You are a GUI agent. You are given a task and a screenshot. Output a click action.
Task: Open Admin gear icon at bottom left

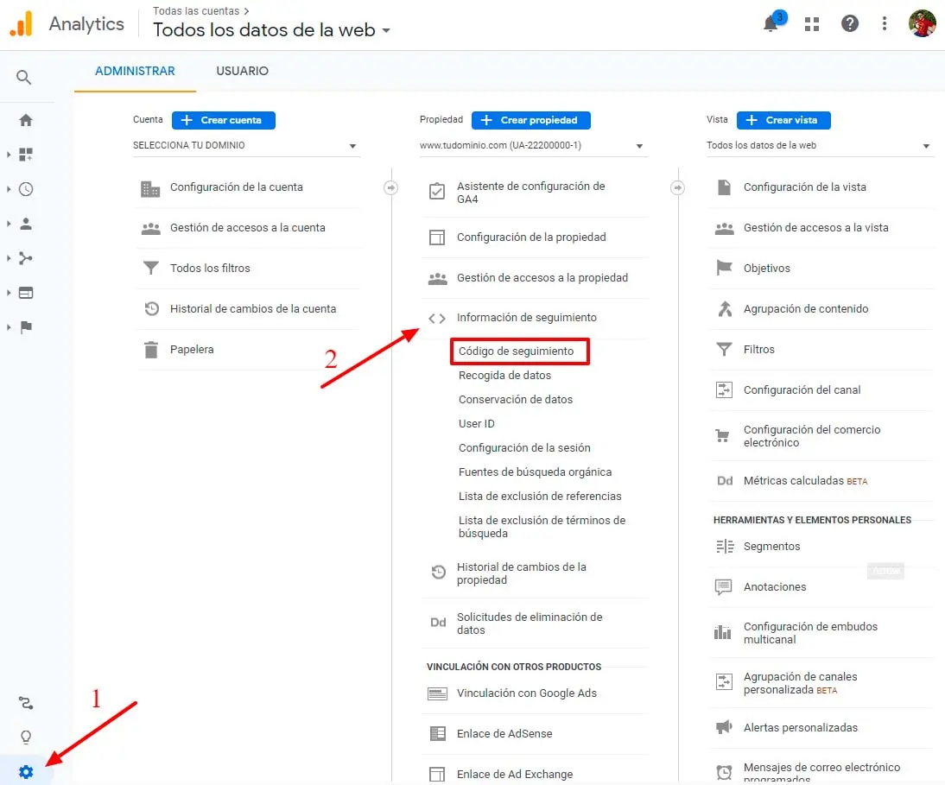pos(25,772)
